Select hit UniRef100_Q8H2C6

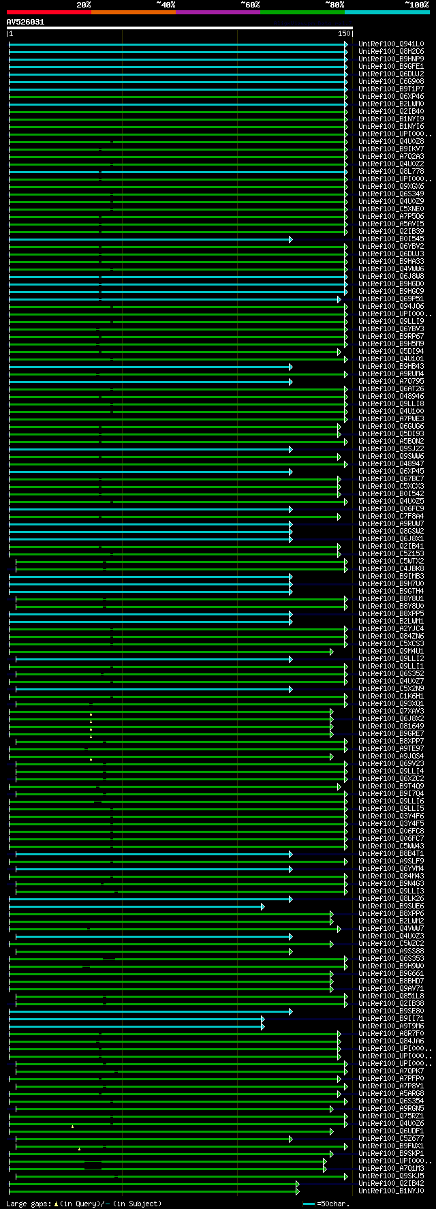391,52
